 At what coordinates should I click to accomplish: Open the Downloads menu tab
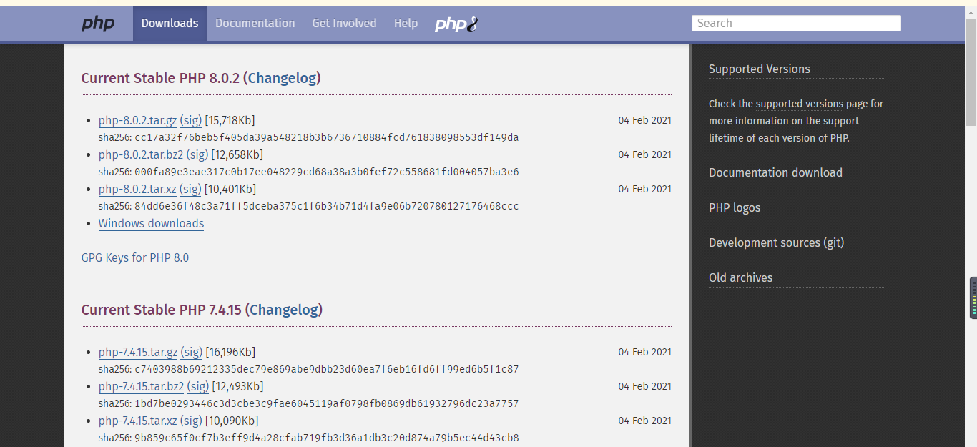tap(170, 24)
